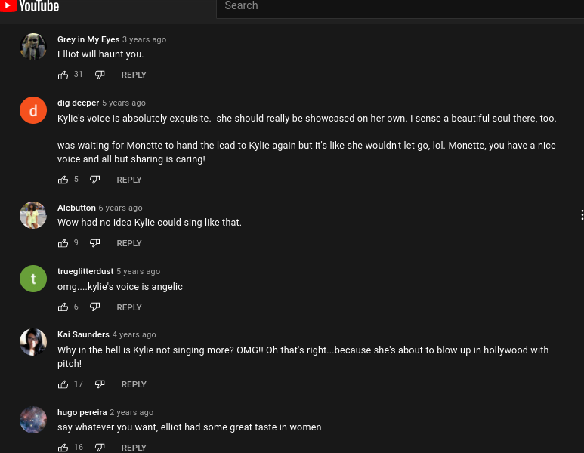Like dig deeper's comment about Kylie
The image size is (584, 453).
point(63,180)
